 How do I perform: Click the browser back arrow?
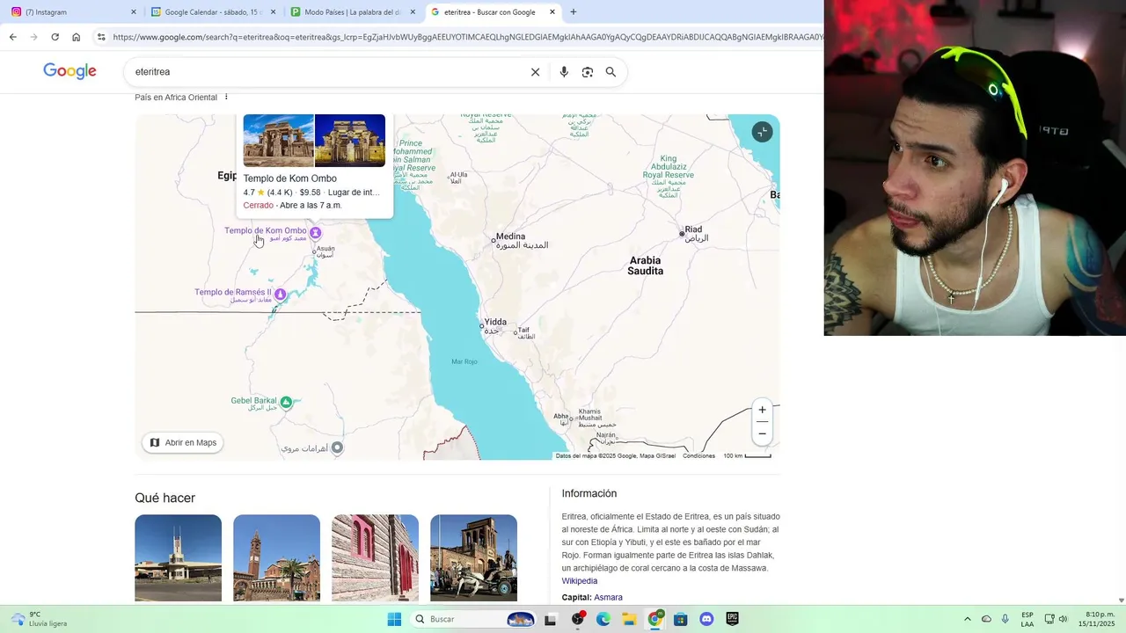coord(12,37)
